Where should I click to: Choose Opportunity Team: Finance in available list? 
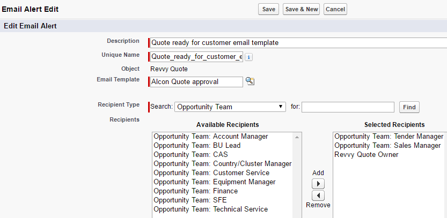coord(195,191)
